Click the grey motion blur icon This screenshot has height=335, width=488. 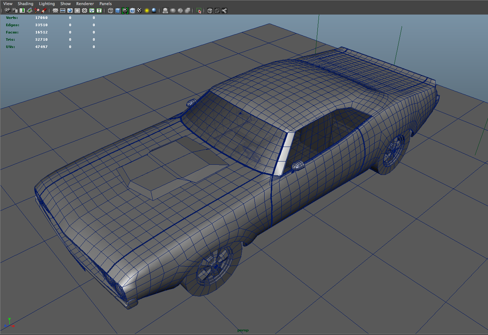click(180, 11)
